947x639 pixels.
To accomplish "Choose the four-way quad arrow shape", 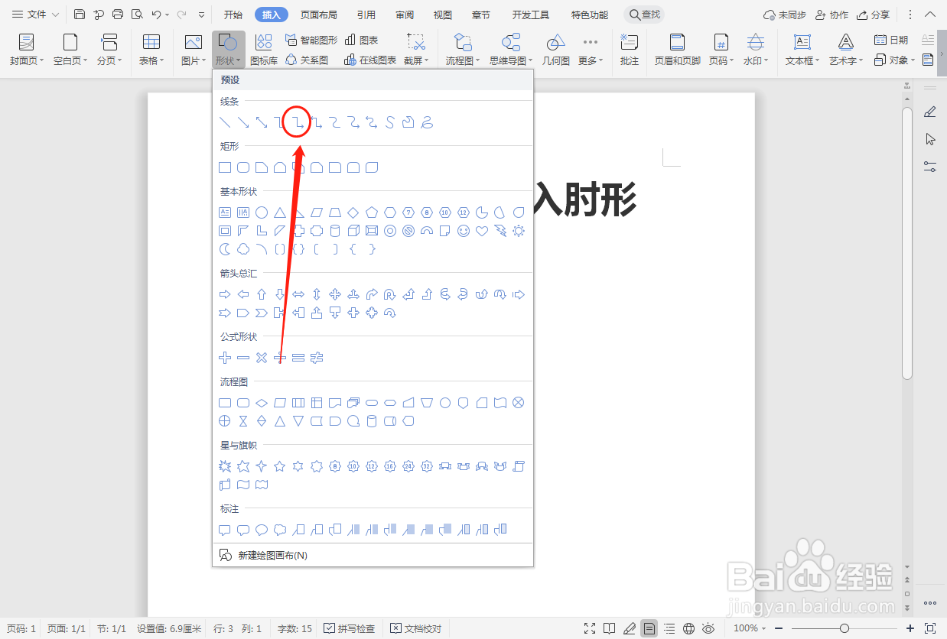I will click(335, 294).
